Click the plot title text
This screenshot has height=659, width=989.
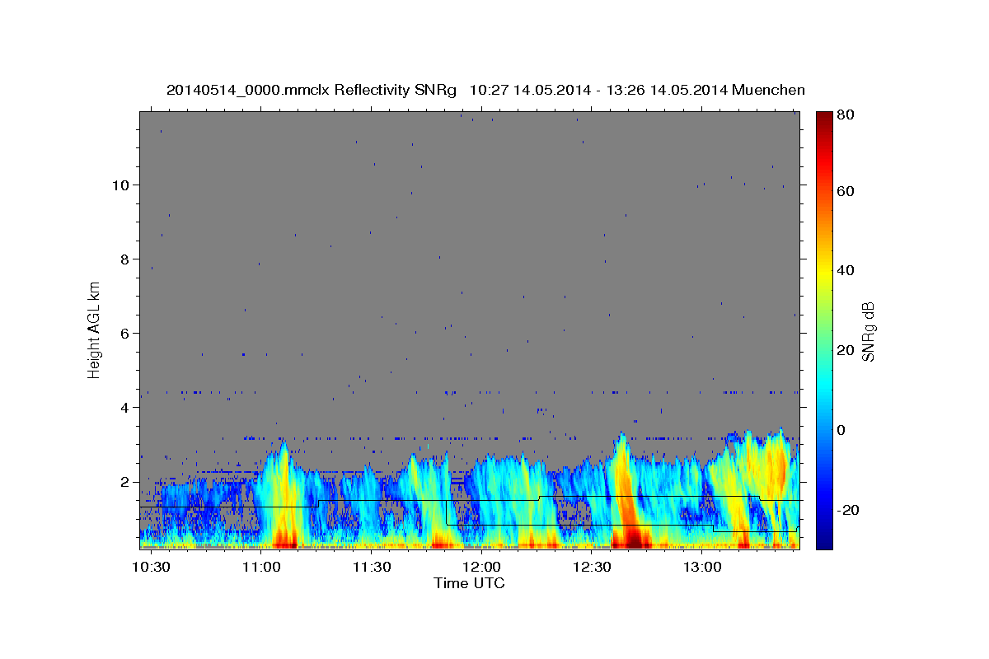click(x=485, y=90)
